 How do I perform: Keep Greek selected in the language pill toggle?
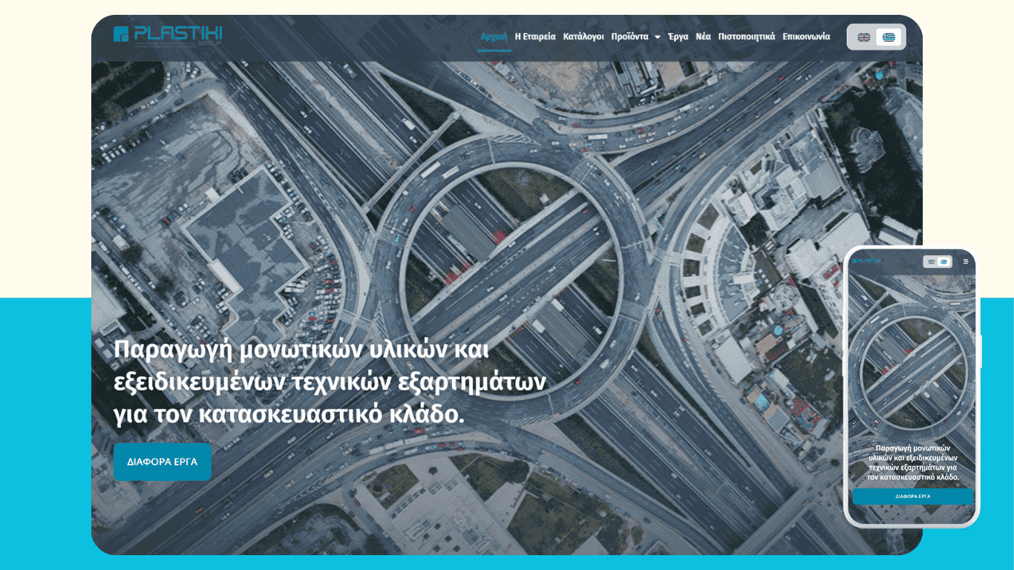click(889, 36)
